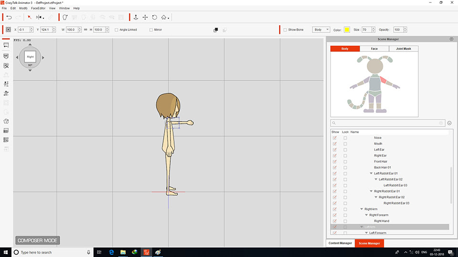Rotate view with the right arrow on angle dial

click(43, 58)
